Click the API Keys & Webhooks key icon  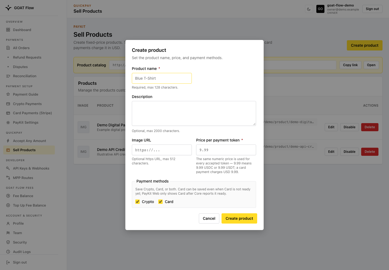[x=8, y=168]
